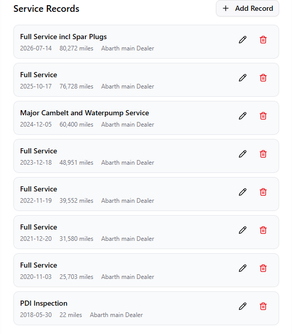Click the plus icon in Add Record
Viewport: 292px width, 334px height.
[x=226, y=9]
